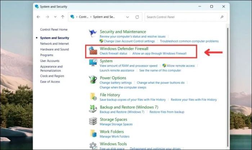
Task: Click the File History folder icon
Action: click(x=93, y=96)
